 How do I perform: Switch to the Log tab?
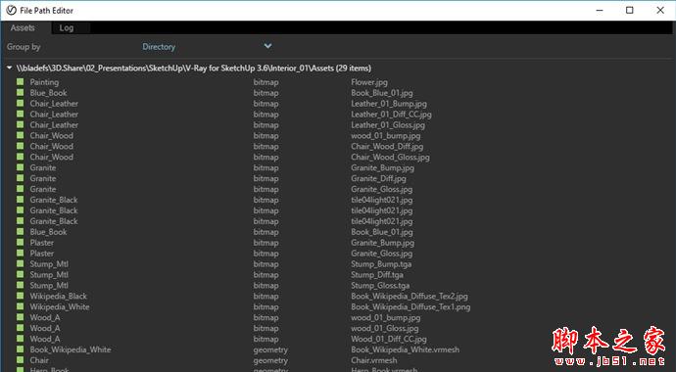click(67, 28)
